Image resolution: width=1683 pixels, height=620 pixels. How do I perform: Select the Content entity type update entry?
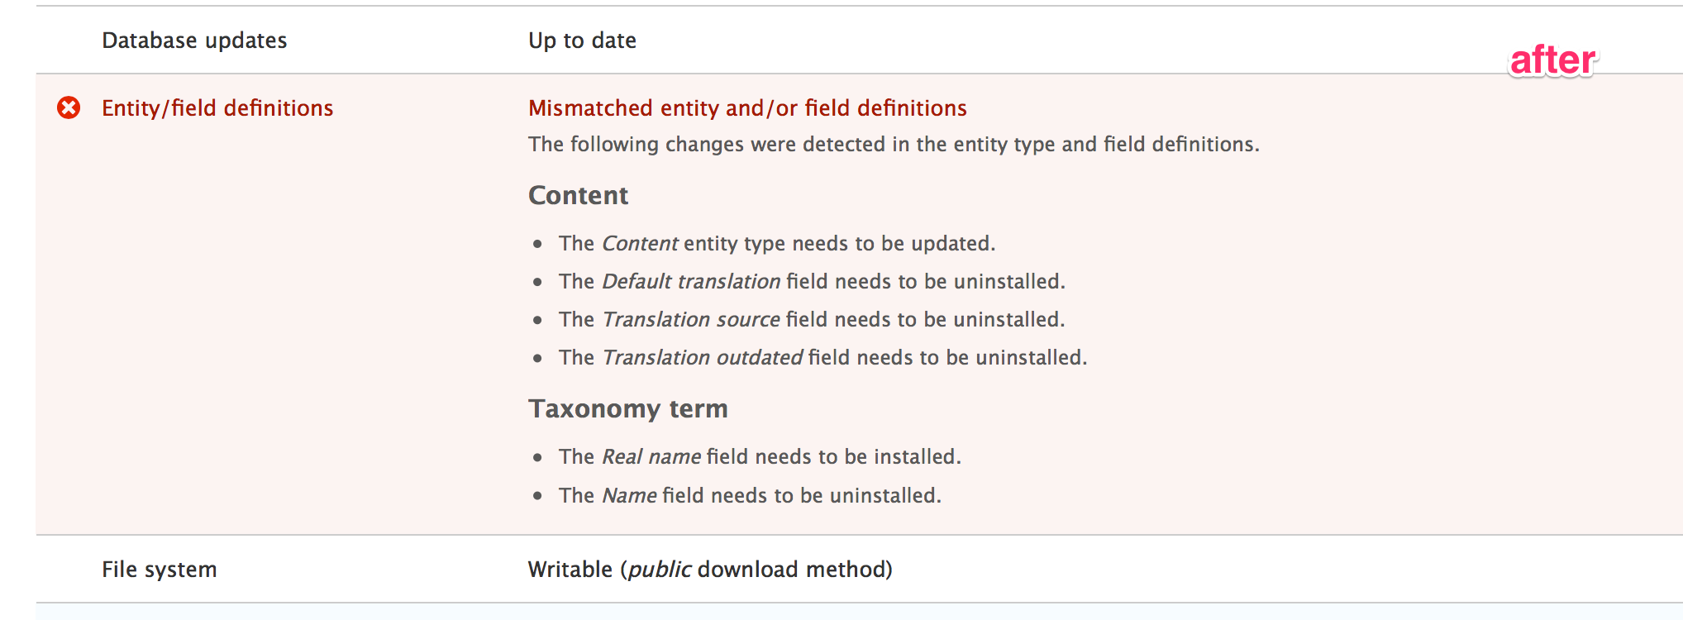pyautogui.click(x=777, y=243)
